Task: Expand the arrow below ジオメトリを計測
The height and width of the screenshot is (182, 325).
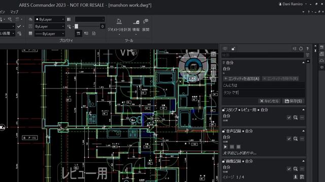Action: pyautogui.click(x=119, y=34)
